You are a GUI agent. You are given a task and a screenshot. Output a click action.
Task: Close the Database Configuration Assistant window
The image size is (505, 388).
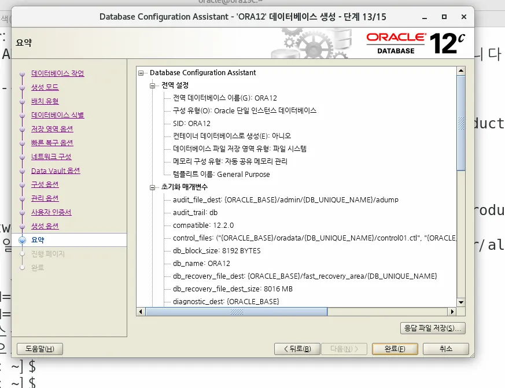464,17
